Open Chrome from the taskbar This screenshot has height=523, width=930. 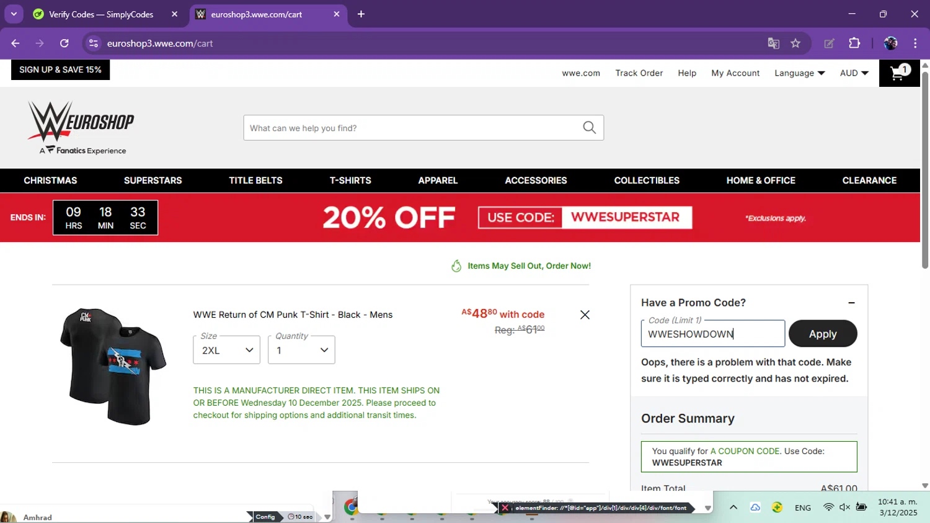point(351,507)
